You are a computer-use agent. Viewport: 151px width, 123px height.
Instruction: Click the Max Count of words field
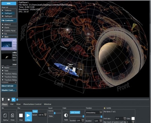129,122
